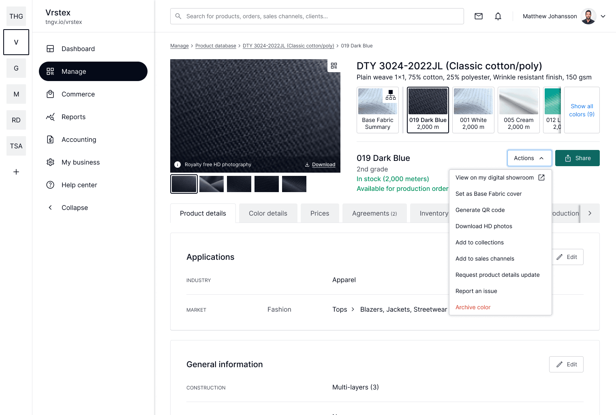Click the external link icon beside showroom
616x415 pixels.
coord(541,178)
